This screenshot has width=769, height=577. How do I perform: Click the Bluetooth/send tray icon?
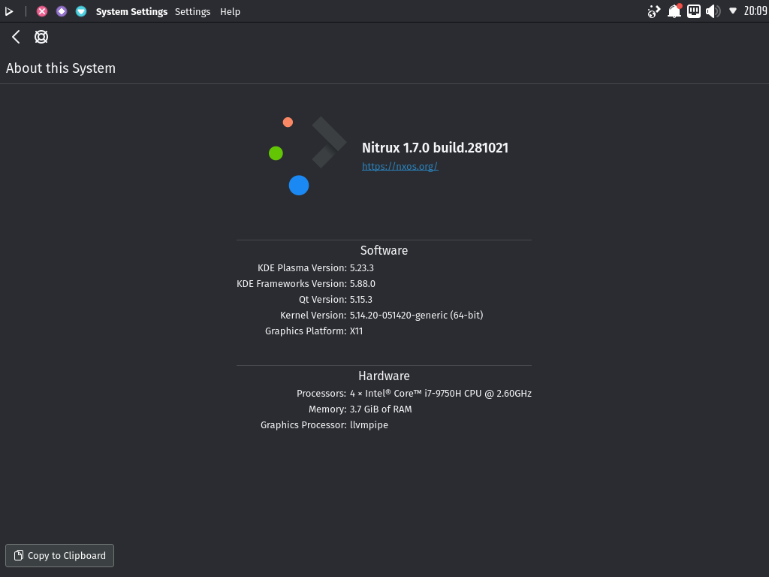click(653, 11)
